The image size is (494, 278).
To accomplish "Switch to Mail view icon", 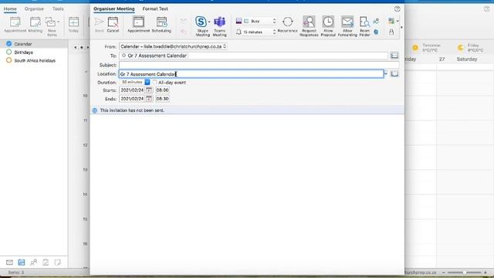I will tap(9, 263).
